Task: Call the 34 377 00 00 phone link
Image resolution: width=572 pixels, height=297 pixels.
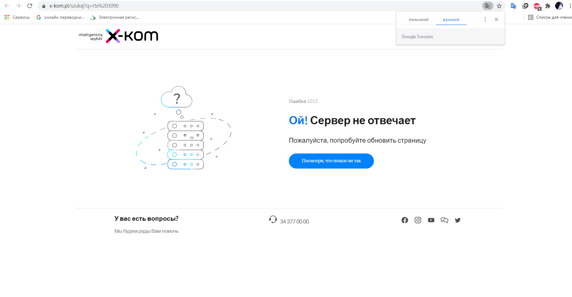Action: (294, 222)
